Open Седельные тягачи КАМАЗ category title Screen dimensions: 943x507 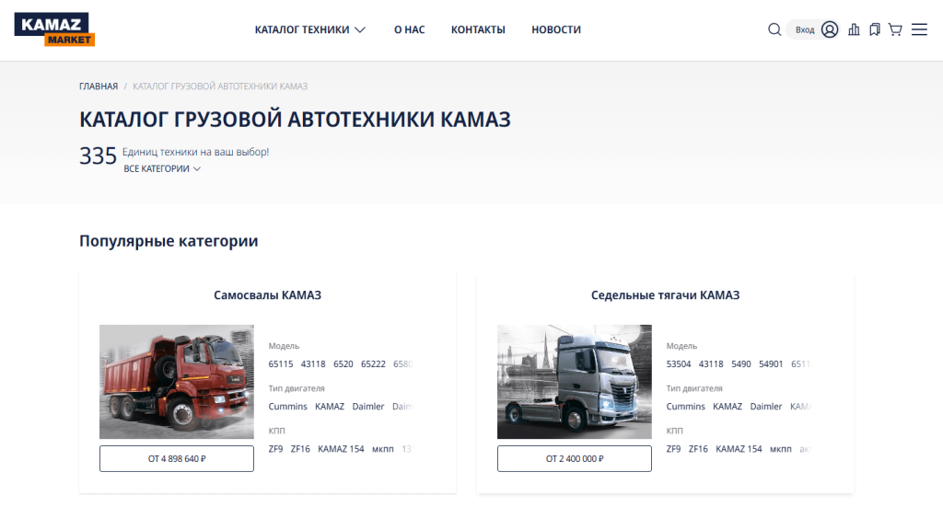click(x=665, y=295)
